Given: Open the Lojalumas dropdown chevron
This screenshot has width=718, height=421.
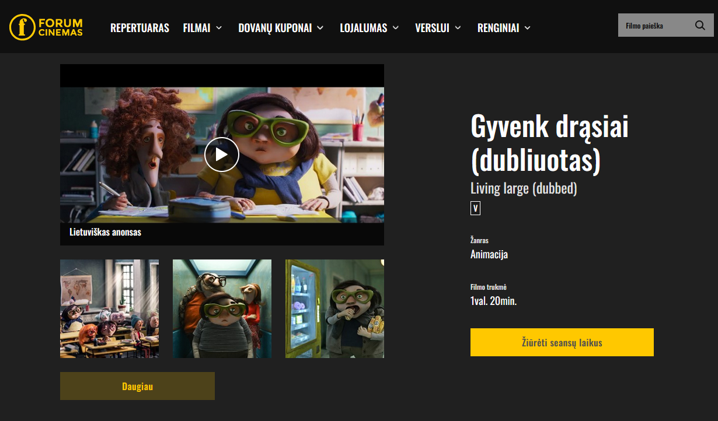Looking at the screenshot, I should pyautogui.click(x=396, y=28).
